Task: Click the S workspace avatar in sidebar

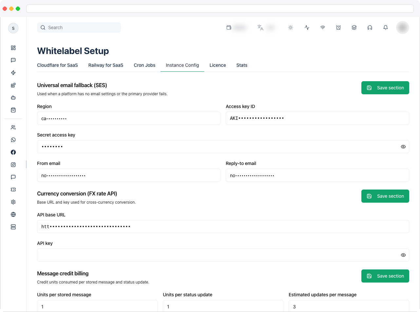Action: click(x=13, y=28)
